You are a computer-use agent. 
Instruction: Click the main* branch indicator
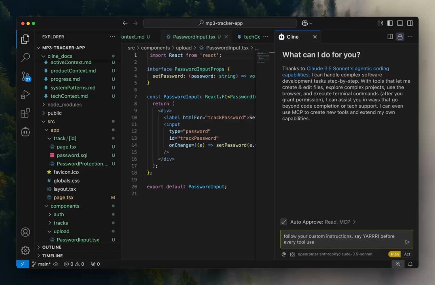pyautogui.click(x=41, y=264)
